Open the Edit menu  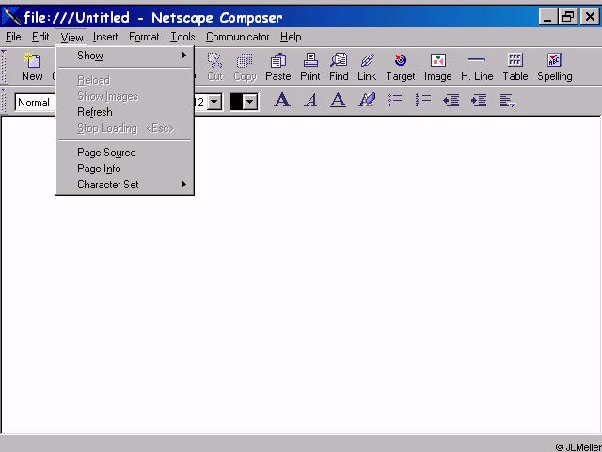click(40, 37)
